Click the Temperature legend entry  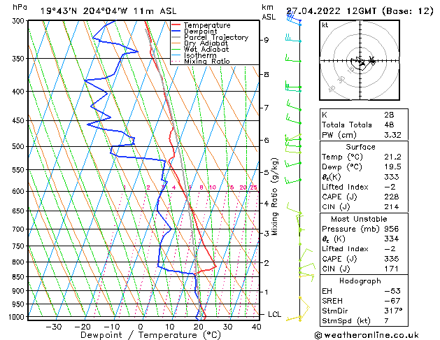point(207,25)
